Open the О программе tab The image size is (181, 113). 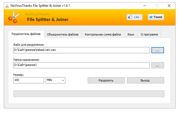[x=149, y=34]
